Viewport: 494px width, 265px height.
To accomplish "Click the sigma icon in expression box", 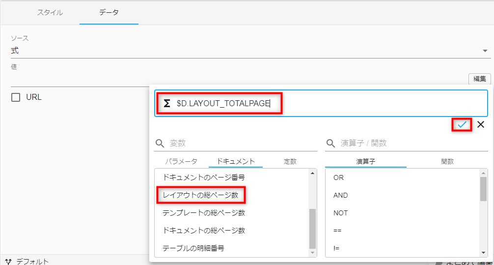I will point(167,103).
